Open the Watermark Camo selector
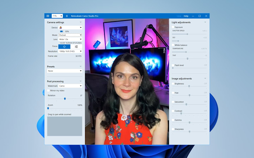Image resolution: width=254 pixels, height=158 pixels. point(70,86)
